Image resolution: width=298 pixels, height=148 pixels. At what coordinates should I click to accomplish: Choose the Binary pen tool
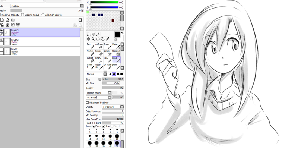99,60
